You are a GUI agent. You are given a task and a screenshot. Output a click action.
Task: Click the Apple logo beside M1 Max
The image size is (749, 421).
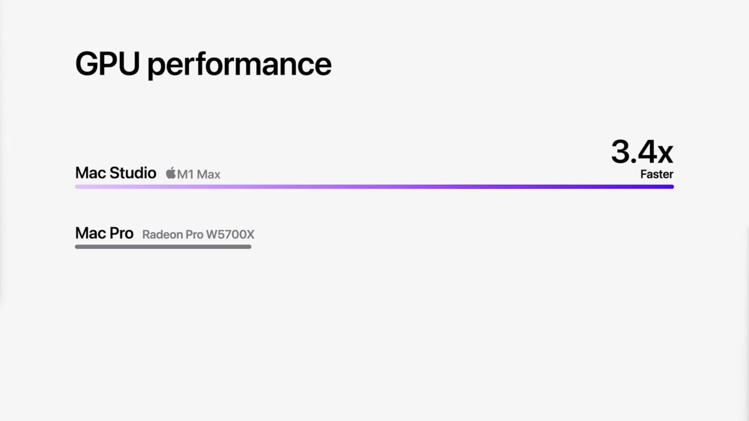(171, 174)
